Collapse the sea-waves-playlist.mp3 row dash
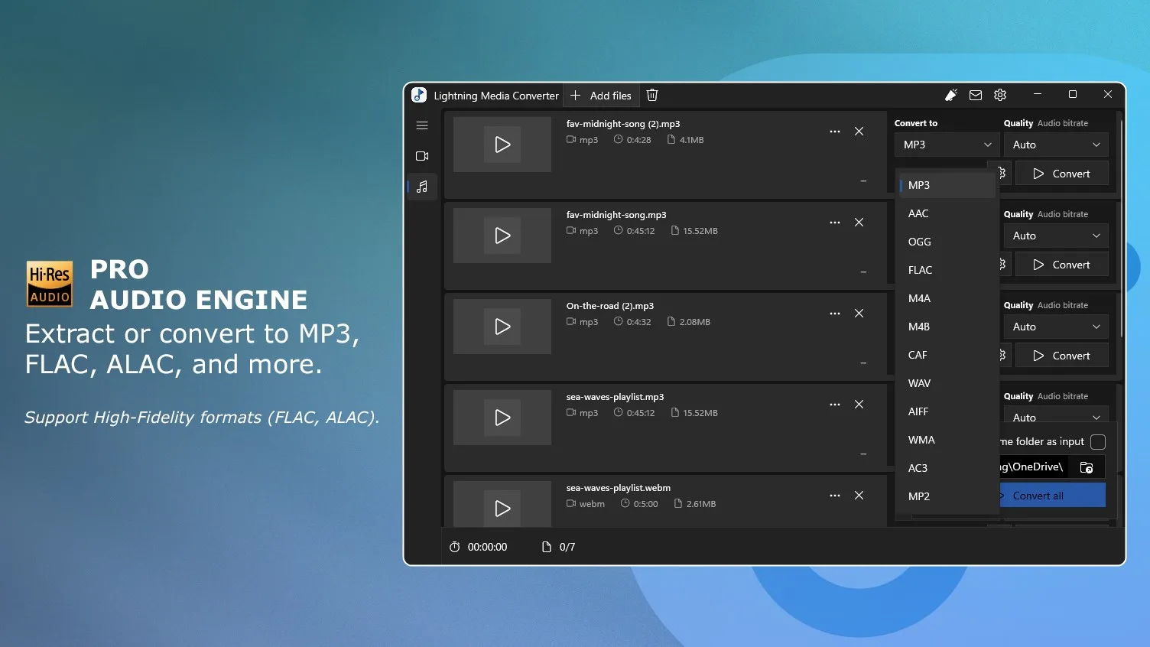The height and width of the screenshot is (647, 1150). (863, 454)
